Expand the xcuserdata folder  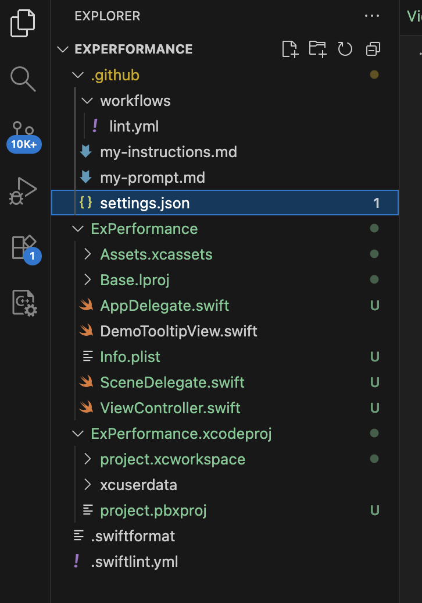[x=87, y=485]
